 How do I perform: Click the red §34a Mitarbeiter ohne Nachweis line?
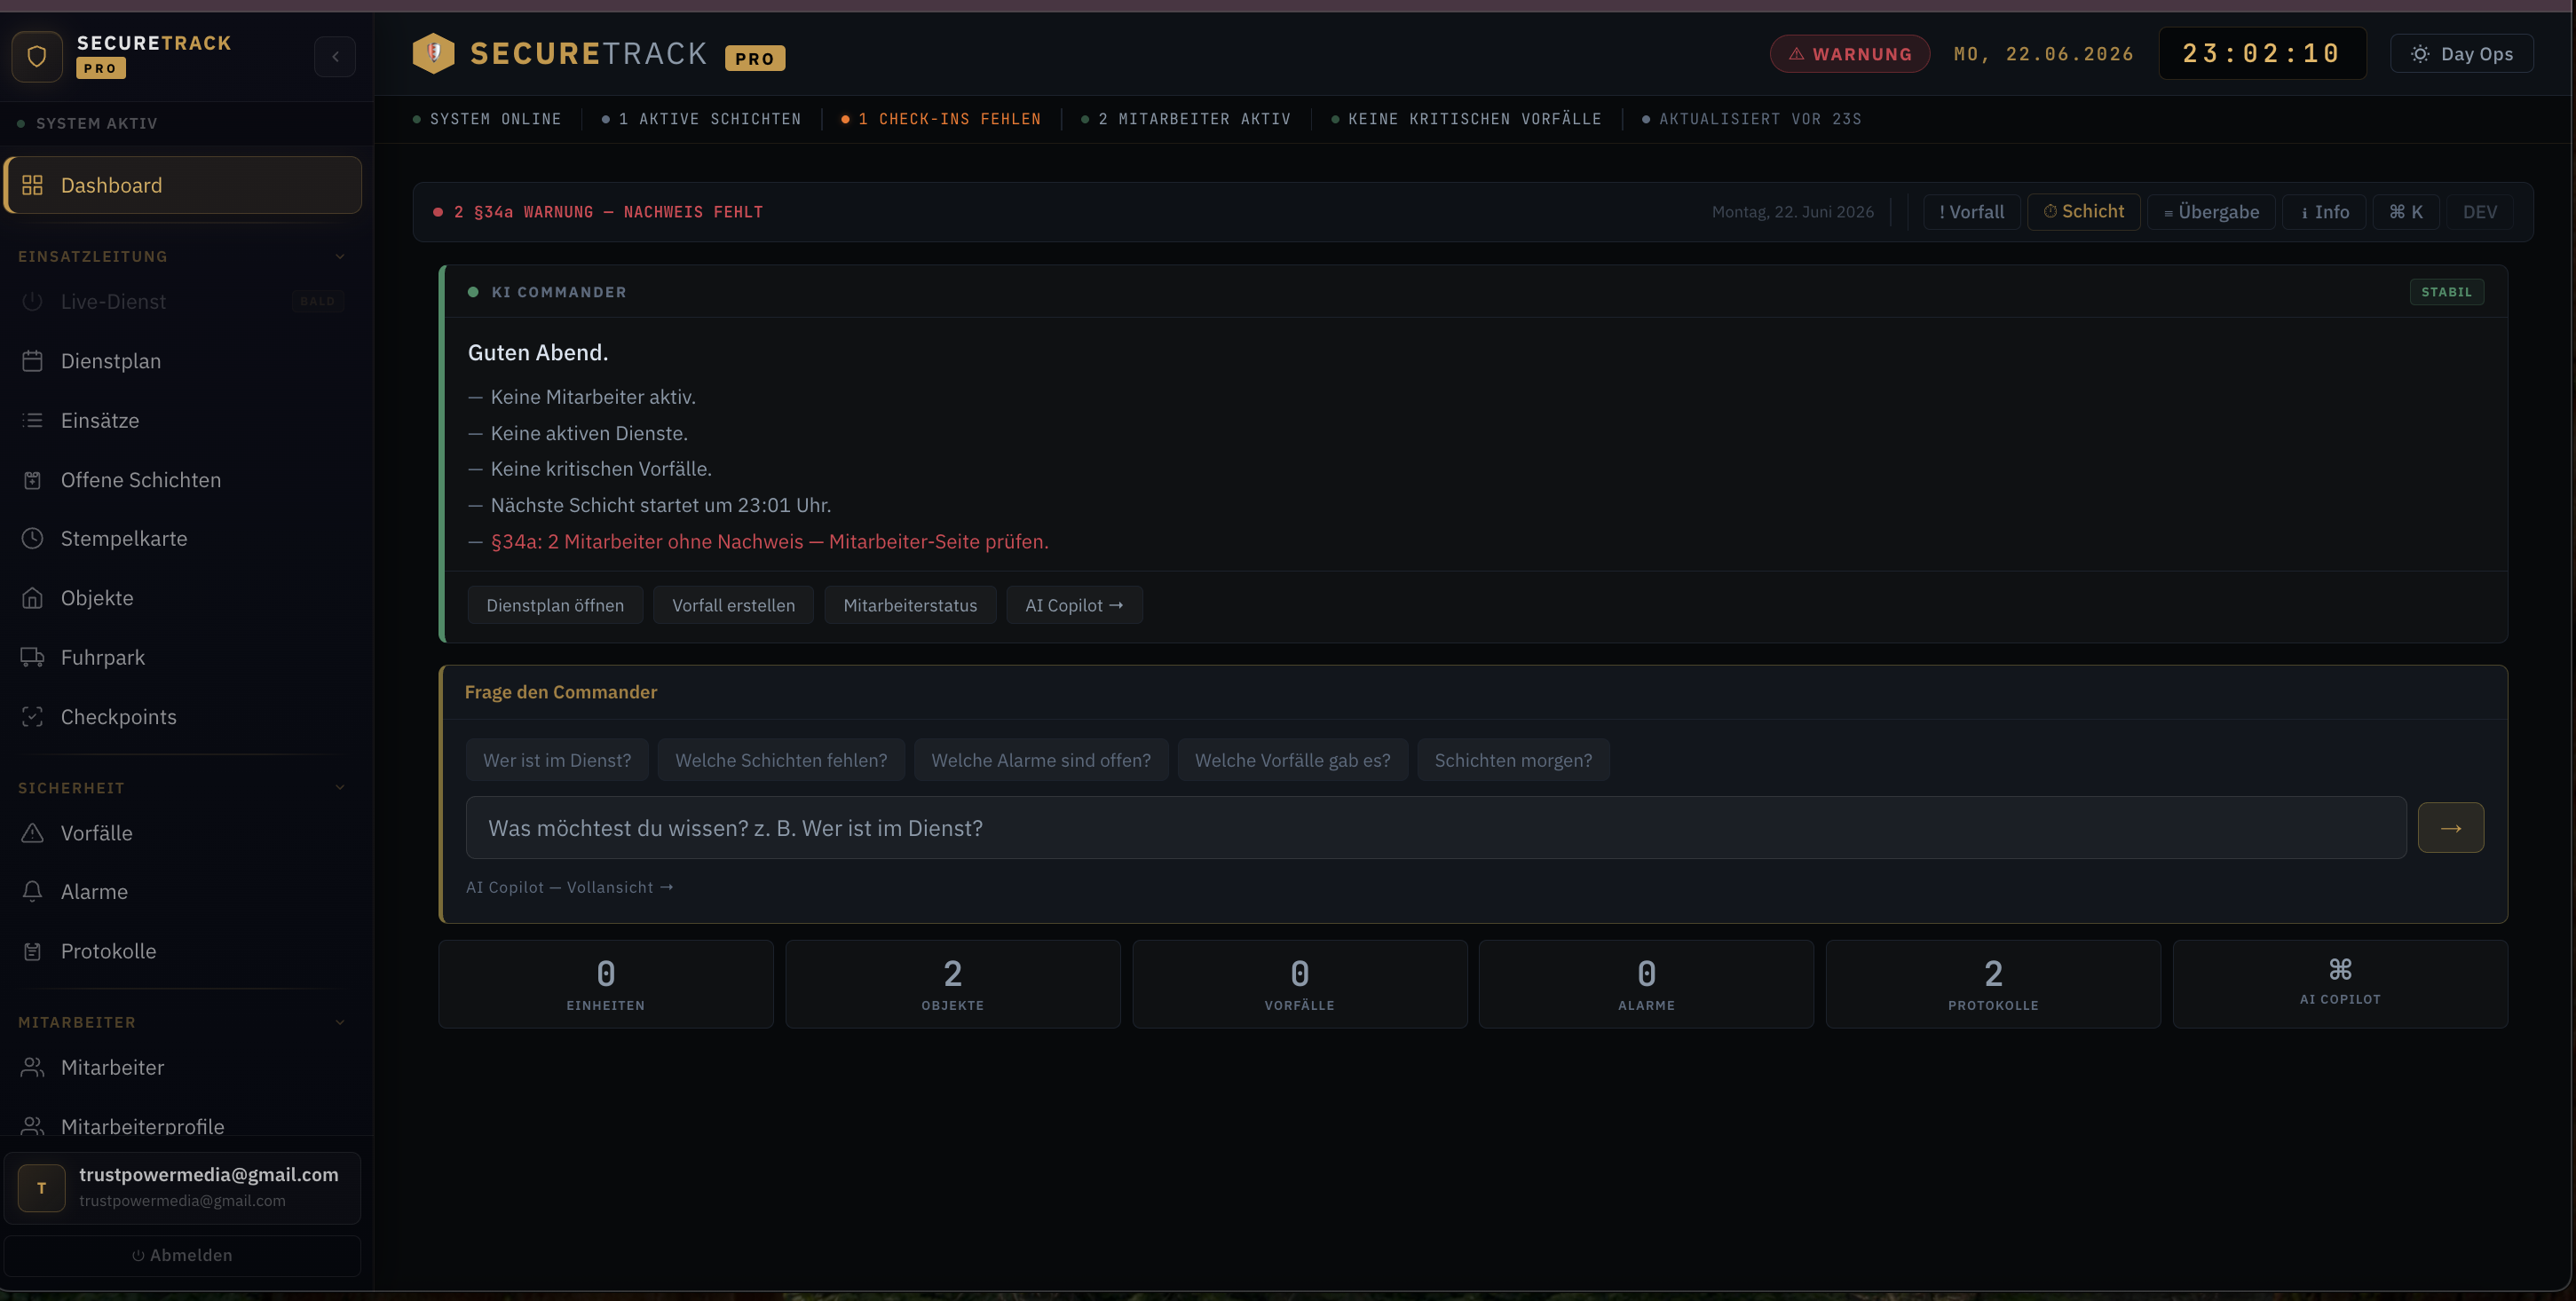(x=769, y=541)
